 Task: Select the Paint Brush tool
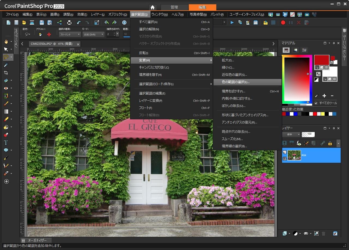tap(6, 104)
